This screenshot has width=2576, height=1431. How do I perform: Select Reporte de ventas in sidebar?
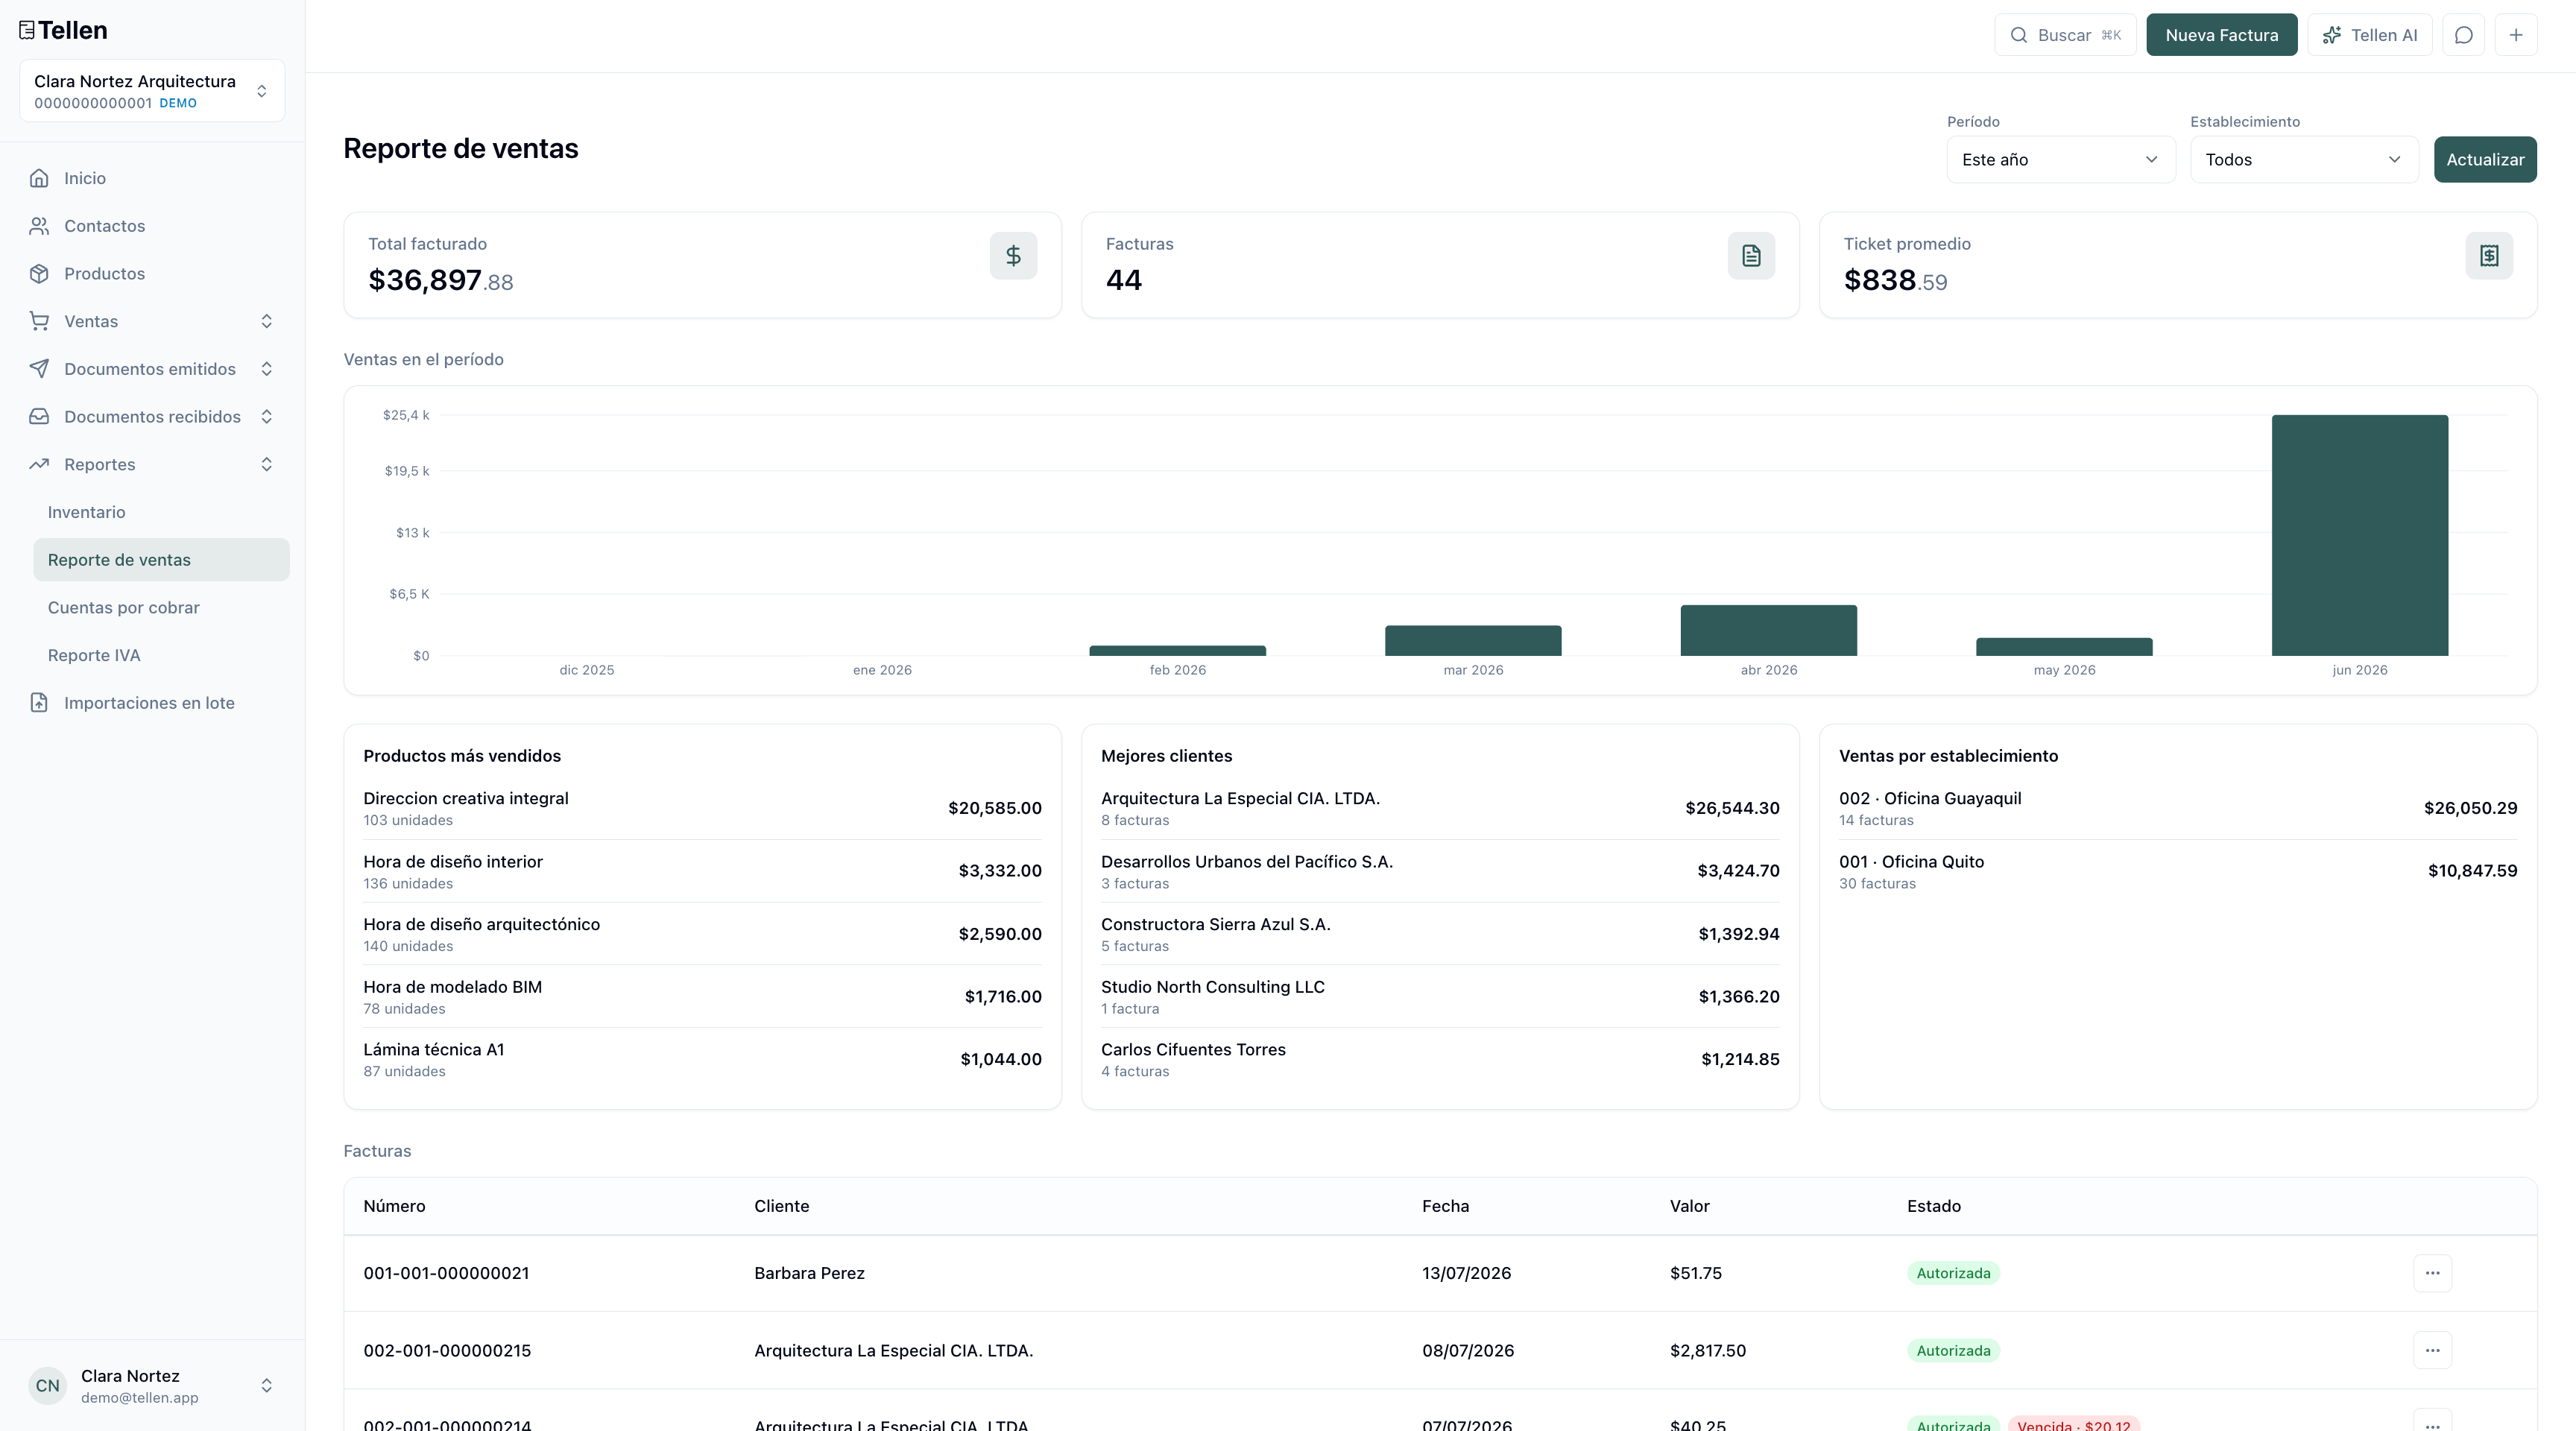pos(161,560)
